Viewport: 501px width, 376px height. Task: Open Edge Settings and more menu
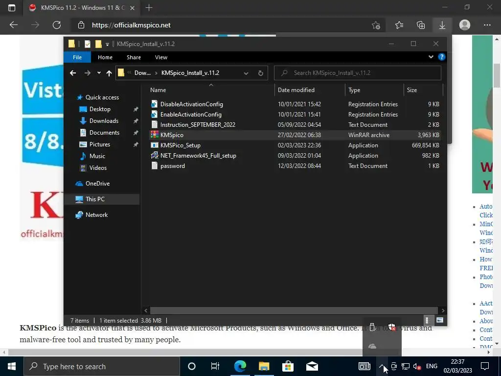click(487, 25)
